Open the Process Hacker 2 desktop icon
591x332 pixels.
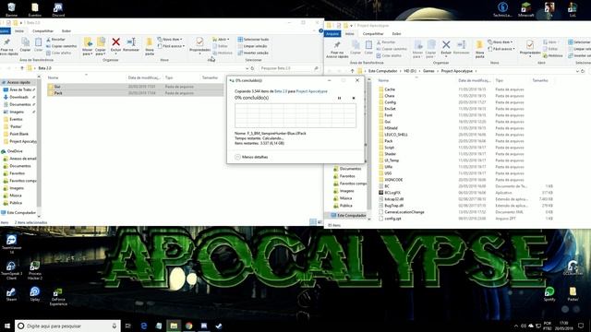point(35,271)
